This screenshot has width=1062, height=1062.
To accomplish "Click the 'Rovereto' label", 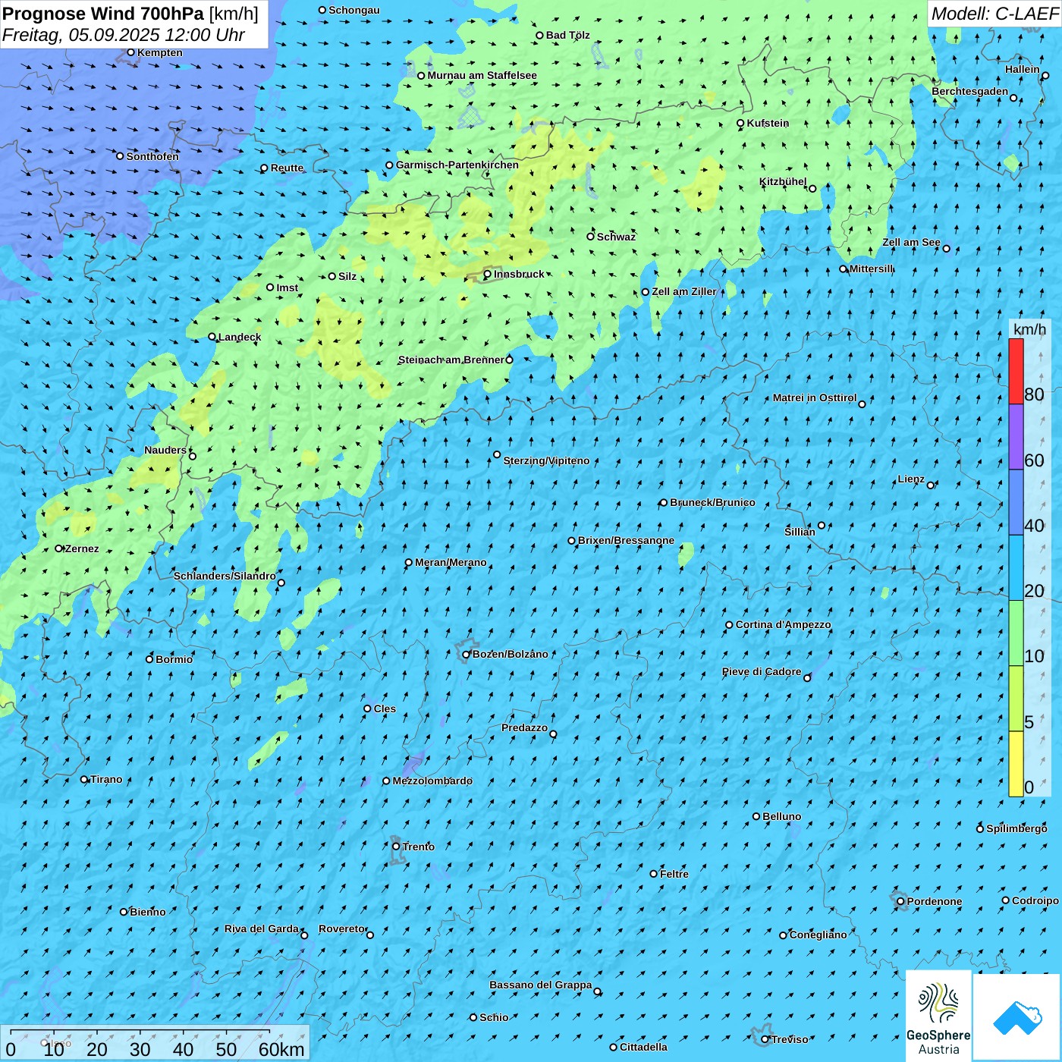I will point(342,928).
